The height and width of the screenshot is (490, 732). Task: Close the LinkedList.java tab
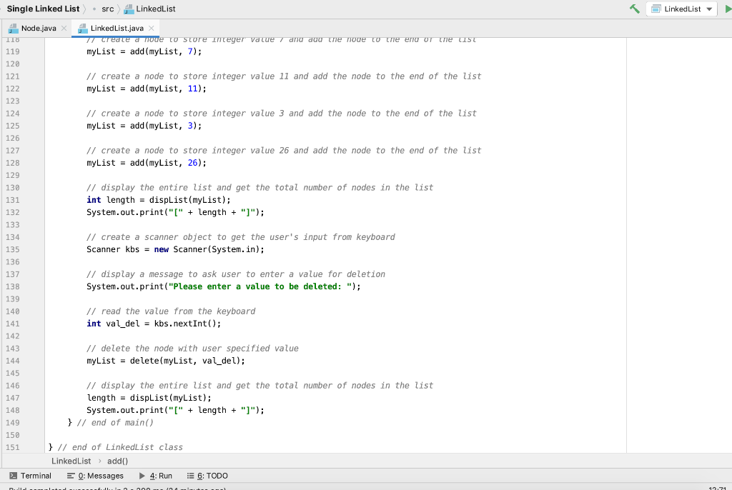pos(151,28)
